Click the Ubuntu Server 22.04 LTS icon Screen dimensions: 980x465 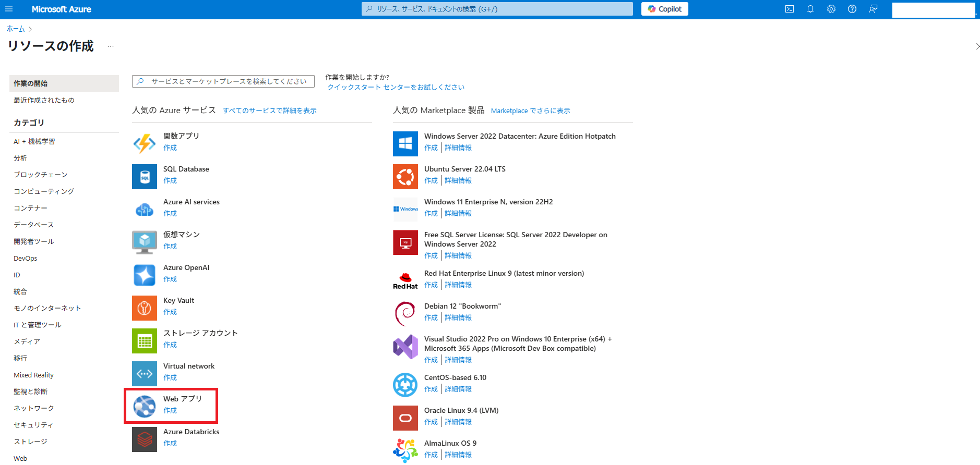[405, 176]
